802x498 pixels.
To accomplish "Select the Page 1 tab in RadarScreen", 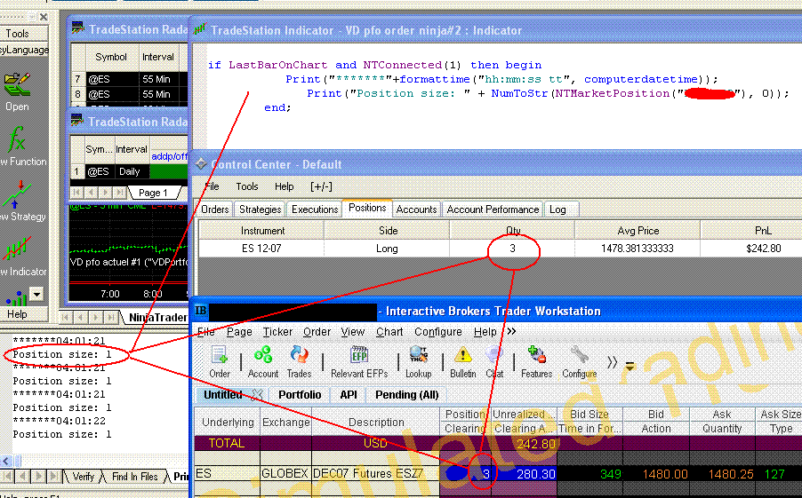I will coord(153,193).
